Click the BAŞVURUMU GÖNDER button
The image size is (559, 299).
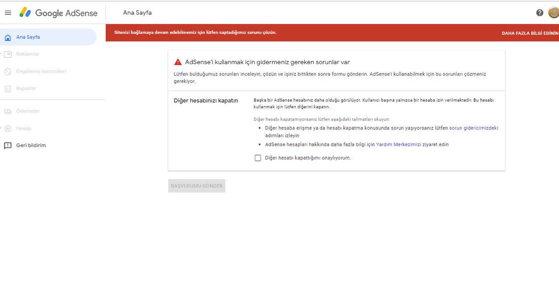(x=197, y=186)
